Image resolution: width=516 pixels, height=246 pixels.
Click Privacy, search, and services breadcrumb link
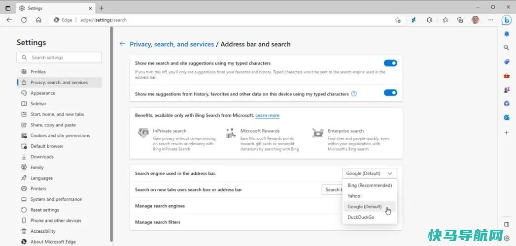point(172,44)
